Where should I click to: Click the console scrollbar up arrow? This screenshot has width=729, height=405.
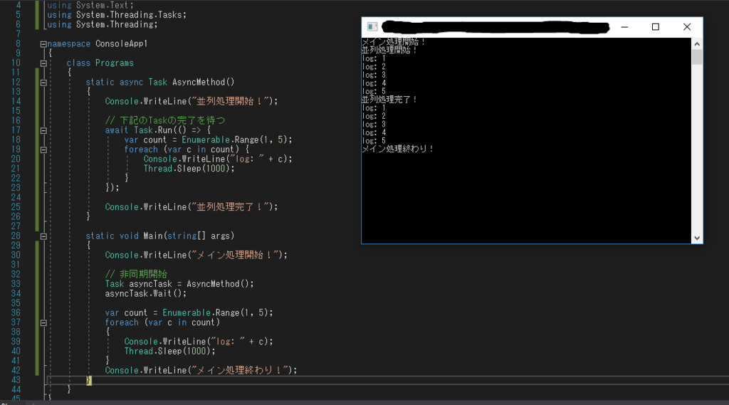[x=697, y=43]
